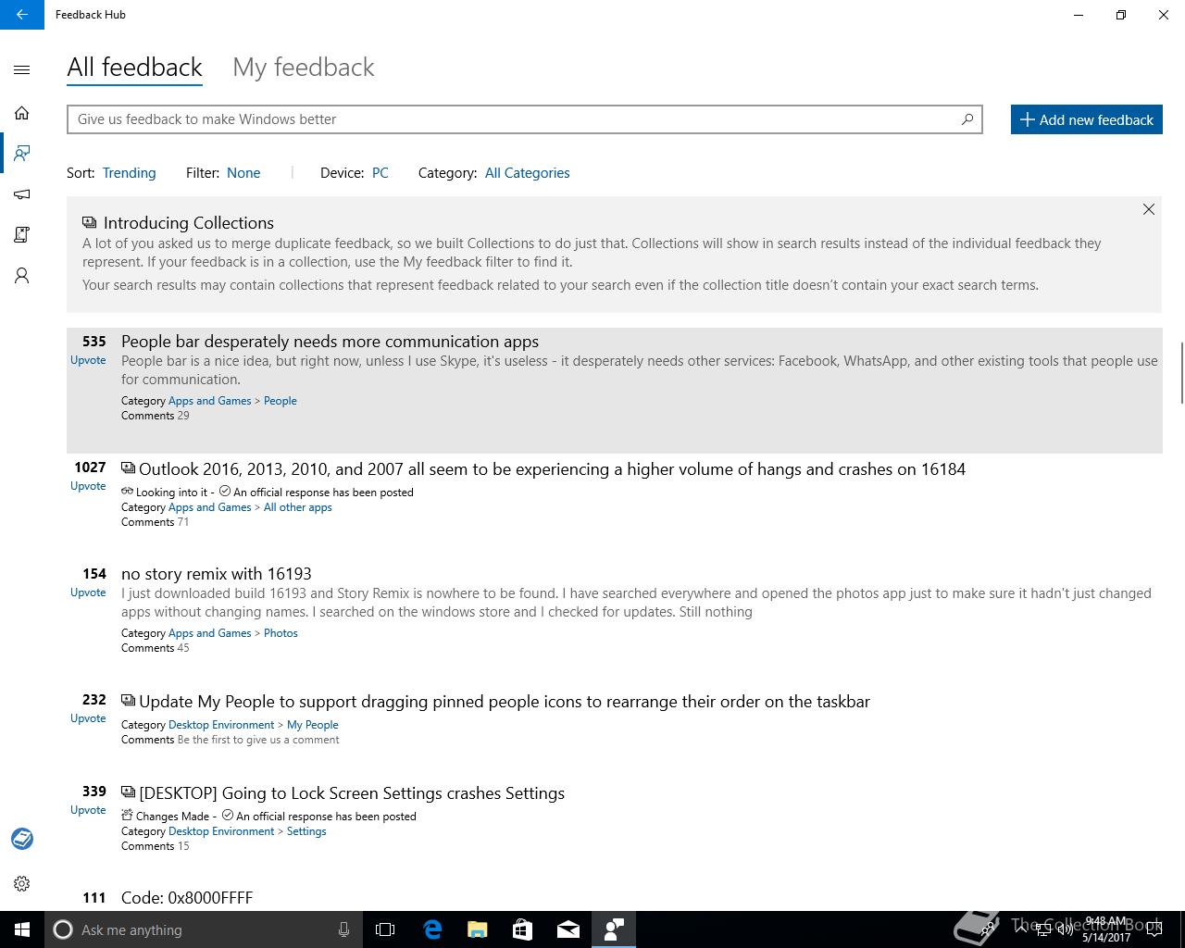This screenshot has height=948, width=1185.
Task: Upvote the Update My People feedback
Action: [88, 718]
